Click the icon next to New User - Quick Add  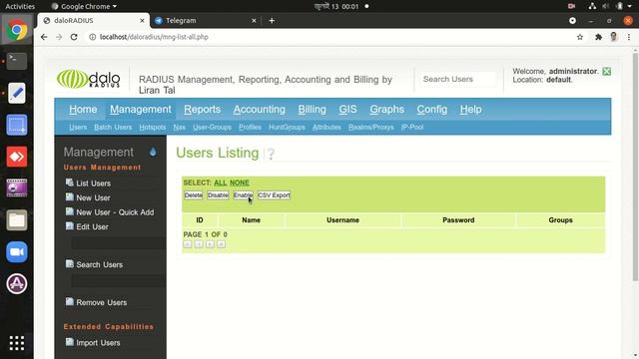click(70, 211)
